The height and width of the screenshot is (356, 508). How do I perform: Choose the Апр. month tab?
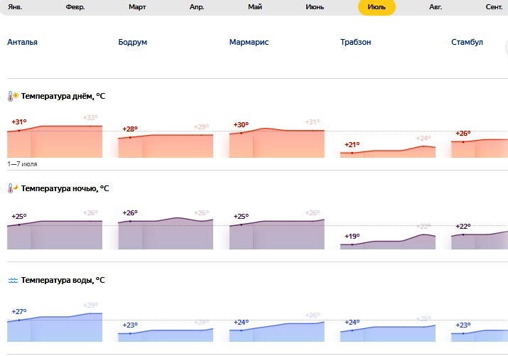coord(197,7)
